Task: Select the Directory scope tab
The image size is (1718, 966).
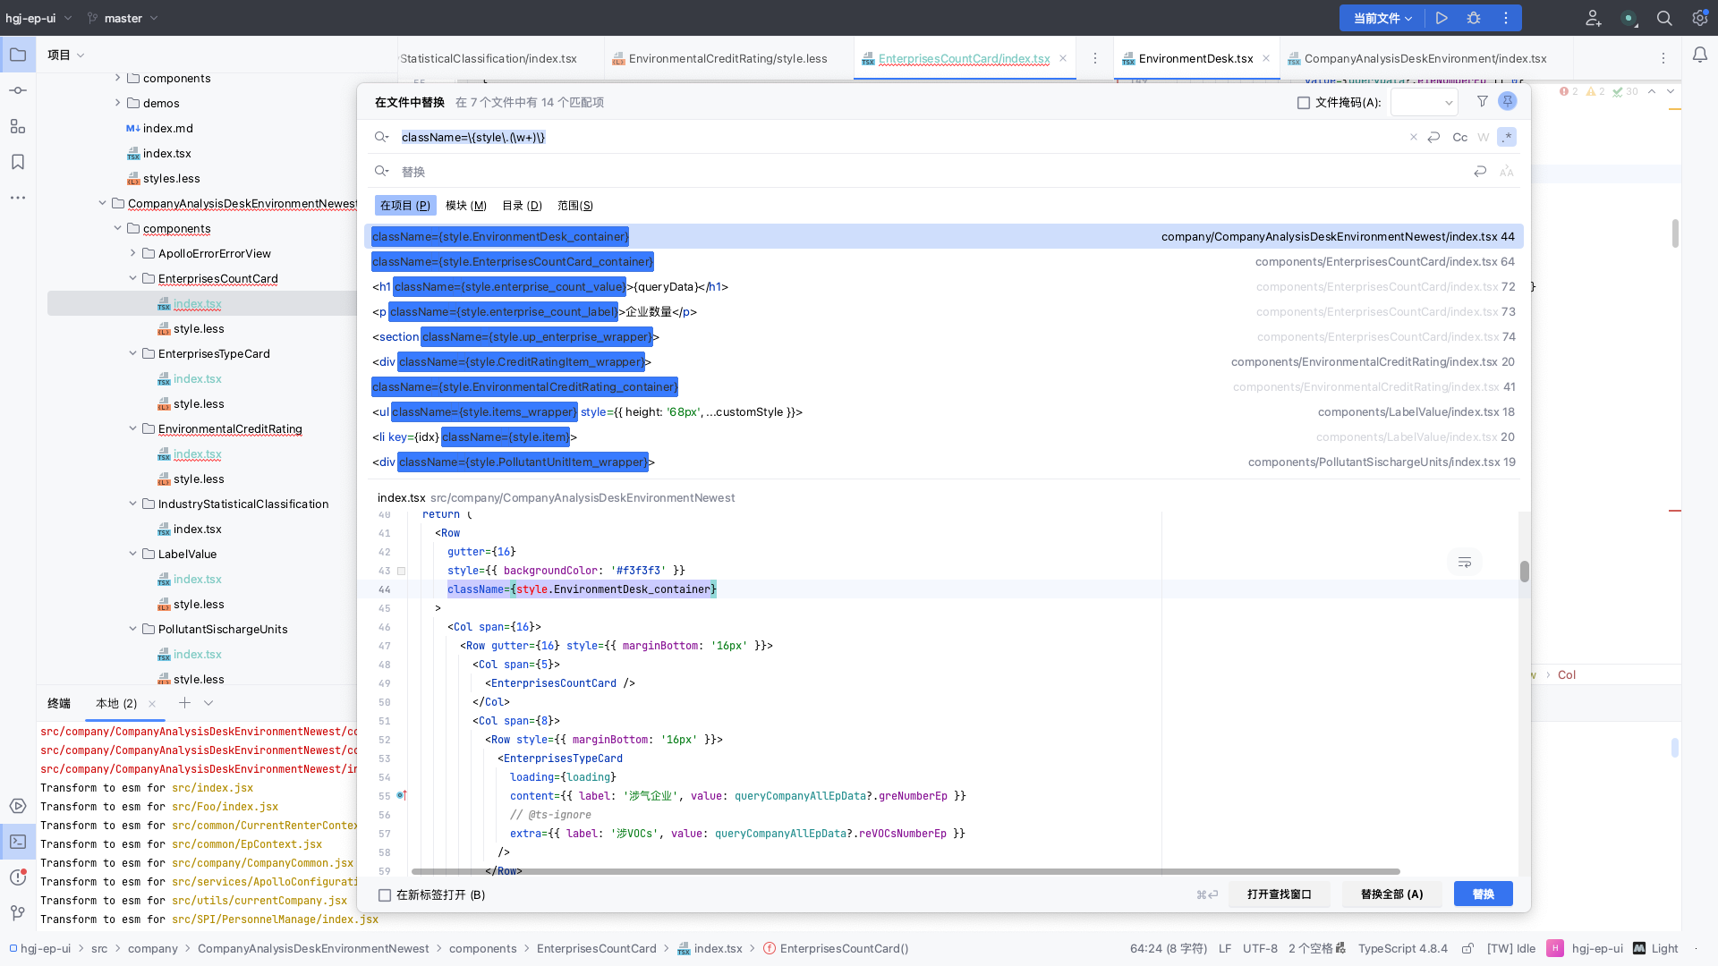Action: click(522, 206)
